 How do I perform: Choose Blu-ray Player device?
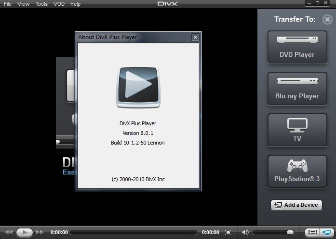pyautogui.click(x=297, y=89)
